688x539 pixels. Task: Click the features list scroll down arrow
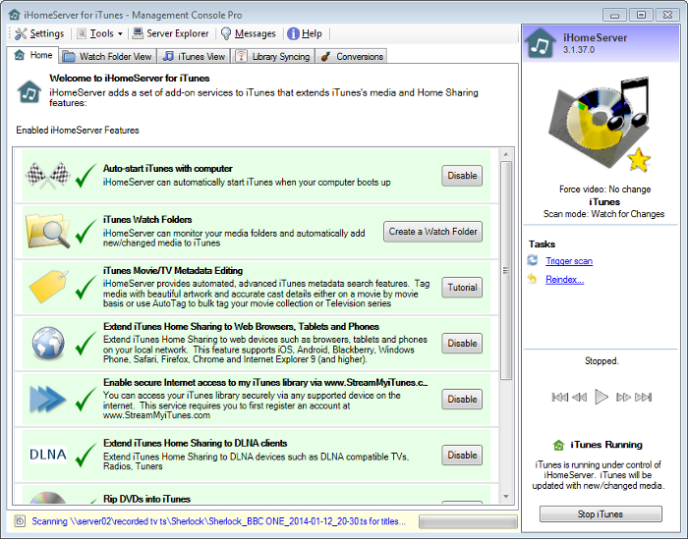pos(506,497)
